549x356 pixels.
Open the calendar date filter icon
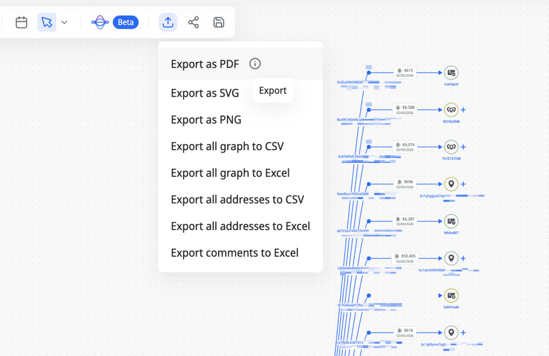click(x=21, y=23)
